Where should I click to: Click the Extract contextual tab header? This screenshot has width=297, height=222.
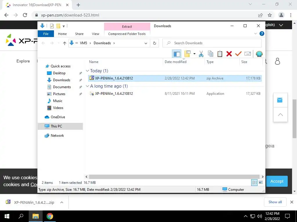pos(127,27)
